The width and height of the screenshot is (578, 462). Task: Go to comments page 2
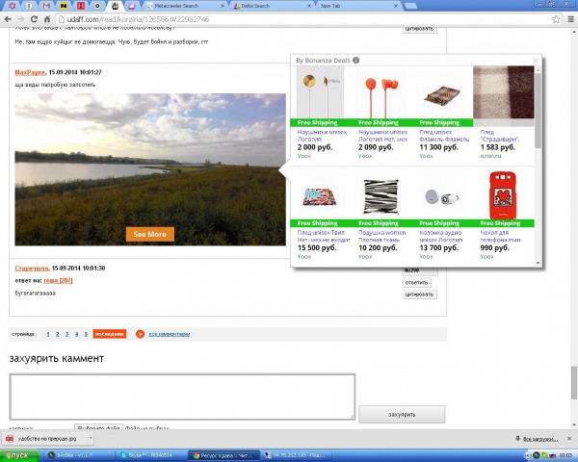coord(58,334)
